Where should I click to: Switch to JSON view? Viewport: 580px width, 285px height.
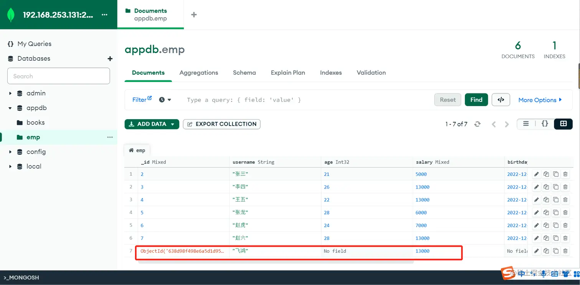[x=545, y=124]
